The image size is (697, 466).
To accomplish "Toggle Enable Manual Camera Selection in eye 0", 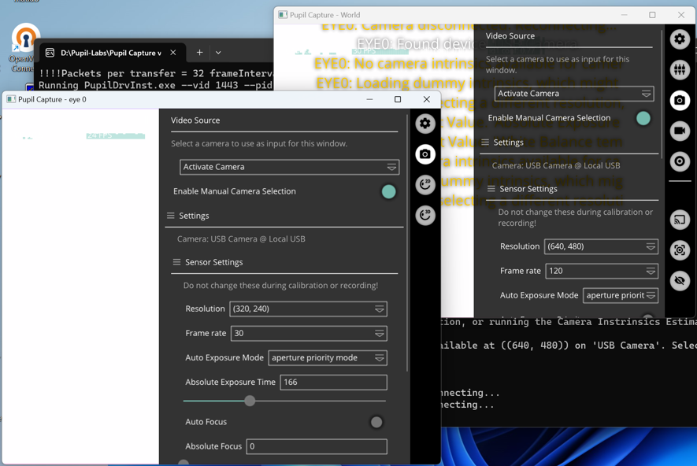I will (388, 191).
